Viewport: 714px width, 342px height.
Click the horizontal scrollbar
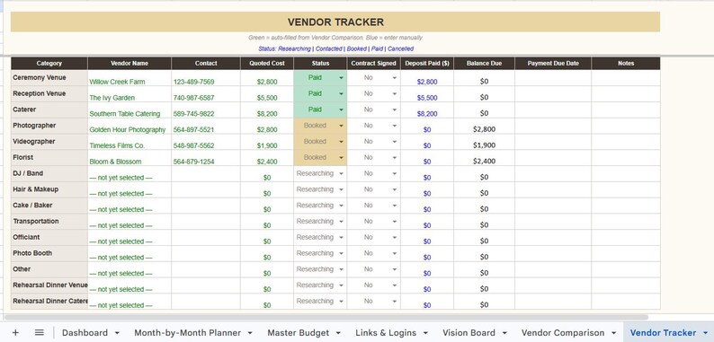point(326,317)
